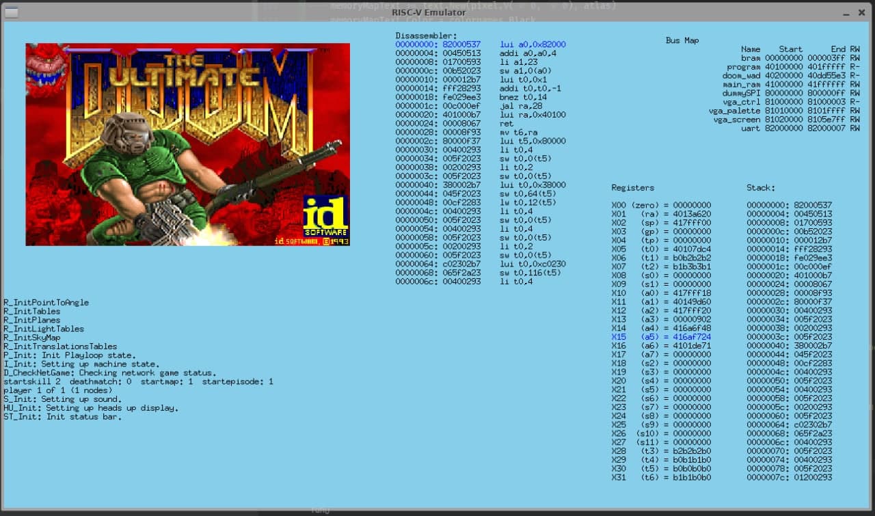Select the 'doom_wad' row in the Bus Map
The width and height of the screenshot is (875, 516).
(x=792, y=76)
